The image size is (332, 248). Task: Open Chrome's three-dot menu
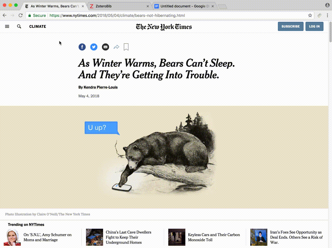327,16
